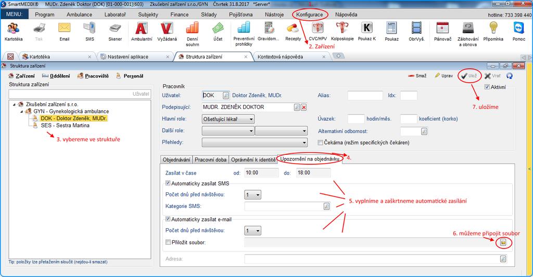Open the Pojišťovna menu
The width and height of the screenshot is (533, 277).
[x=240, y=15]
